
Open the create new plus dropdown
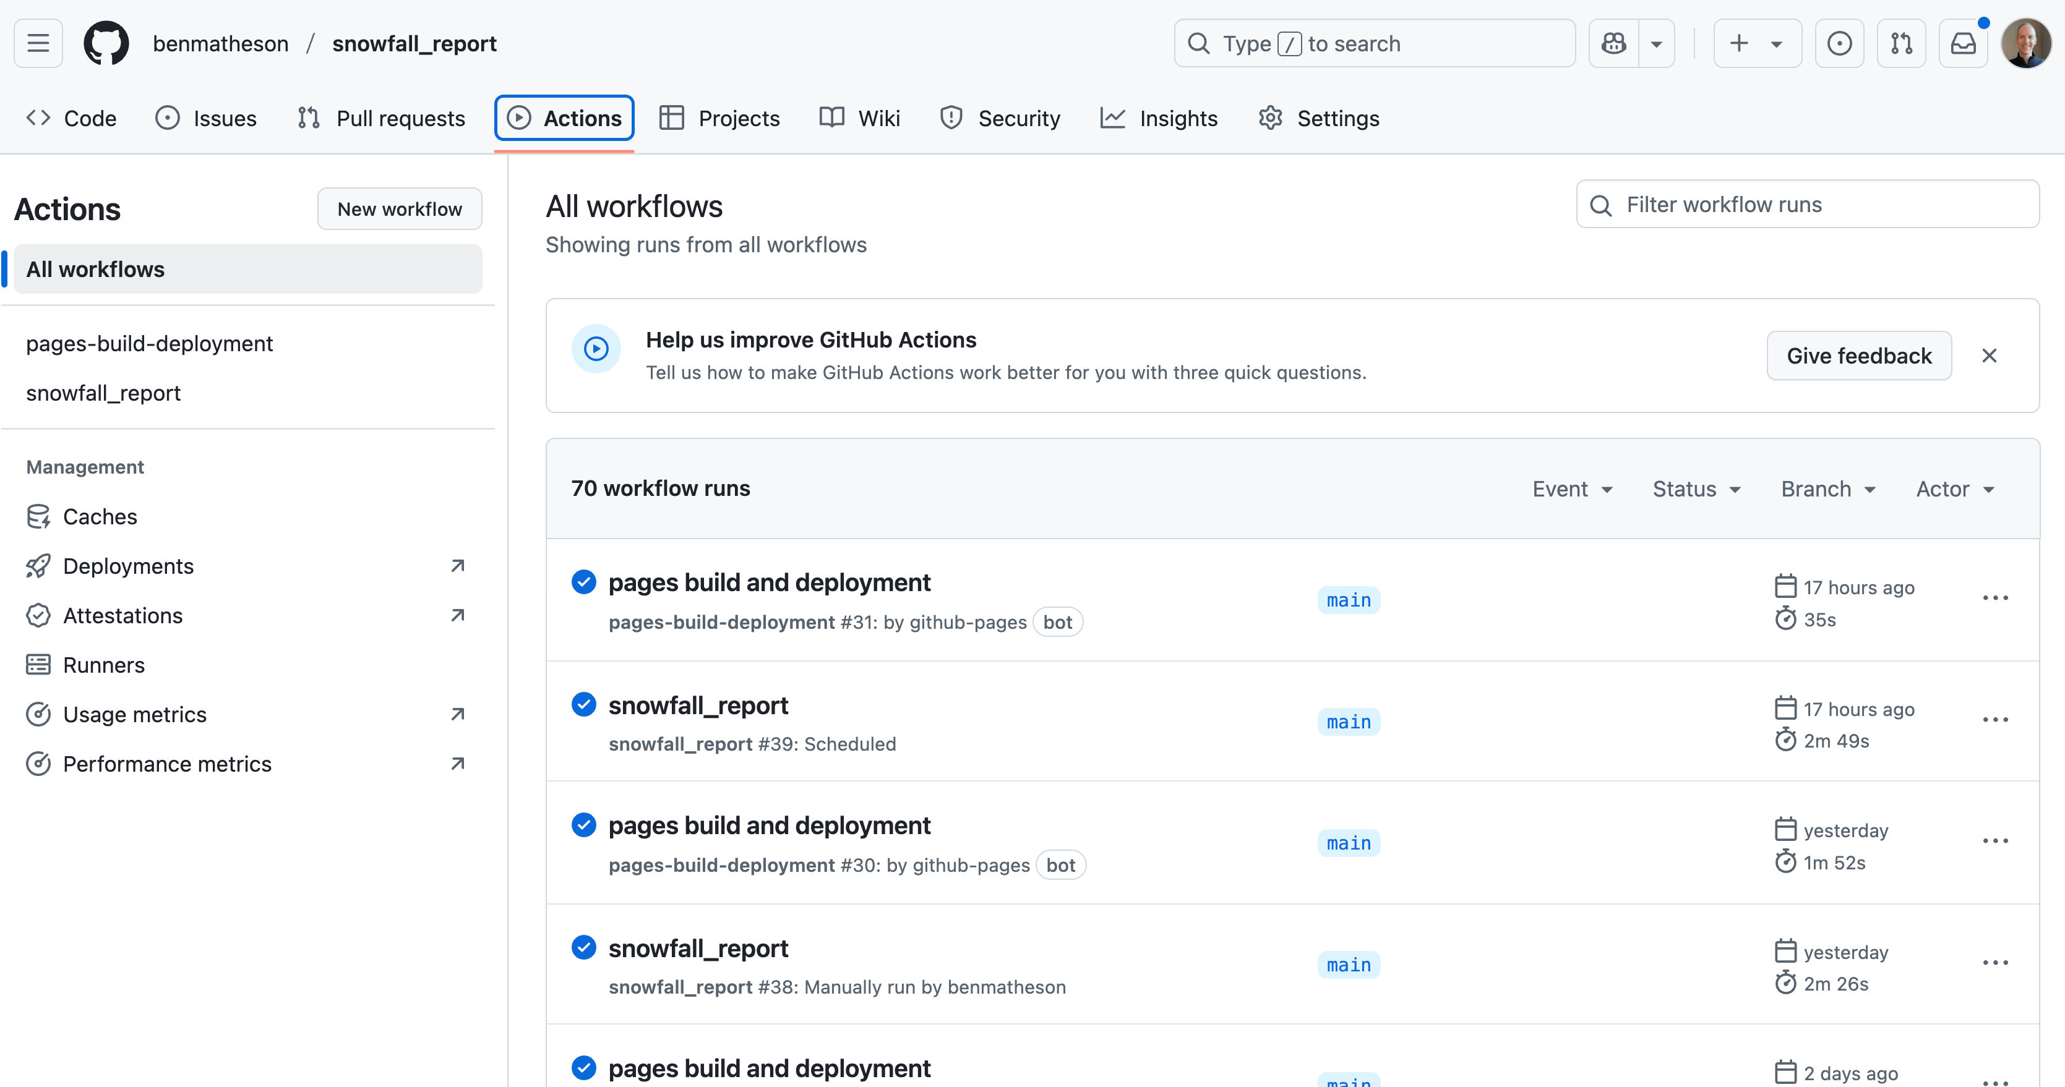pos(1756,43)
